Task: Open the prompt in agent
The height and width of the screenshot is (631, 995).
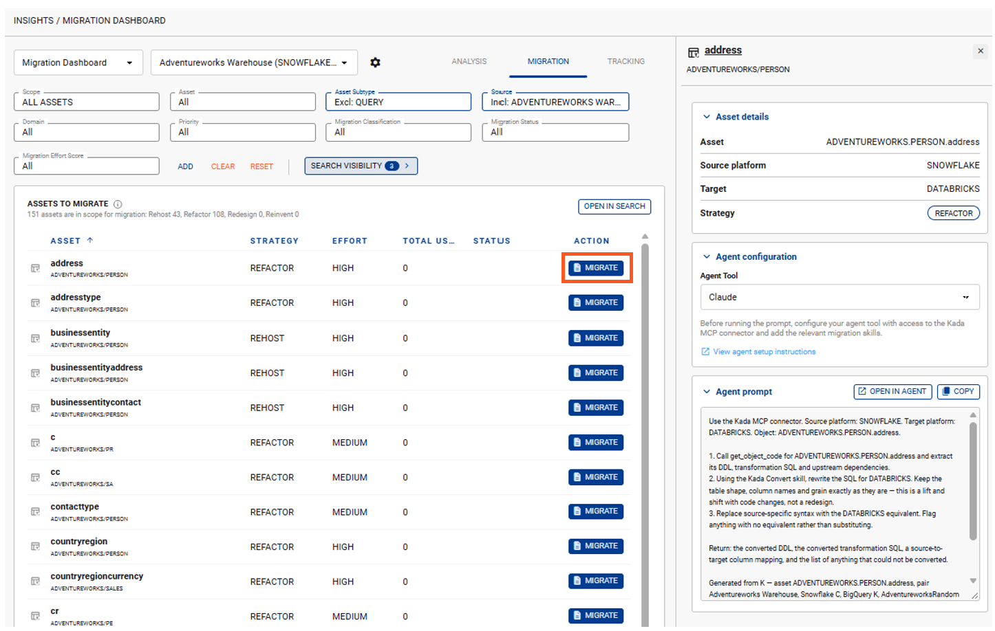Action: pyautogui.click(x=892, y=392)
